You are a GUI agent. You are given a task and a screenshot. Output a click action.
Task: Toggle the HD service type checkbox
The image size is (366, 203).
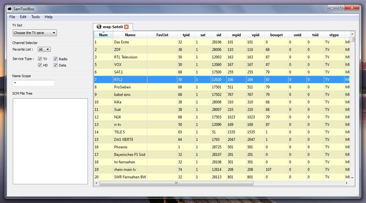tap(40, 65)
